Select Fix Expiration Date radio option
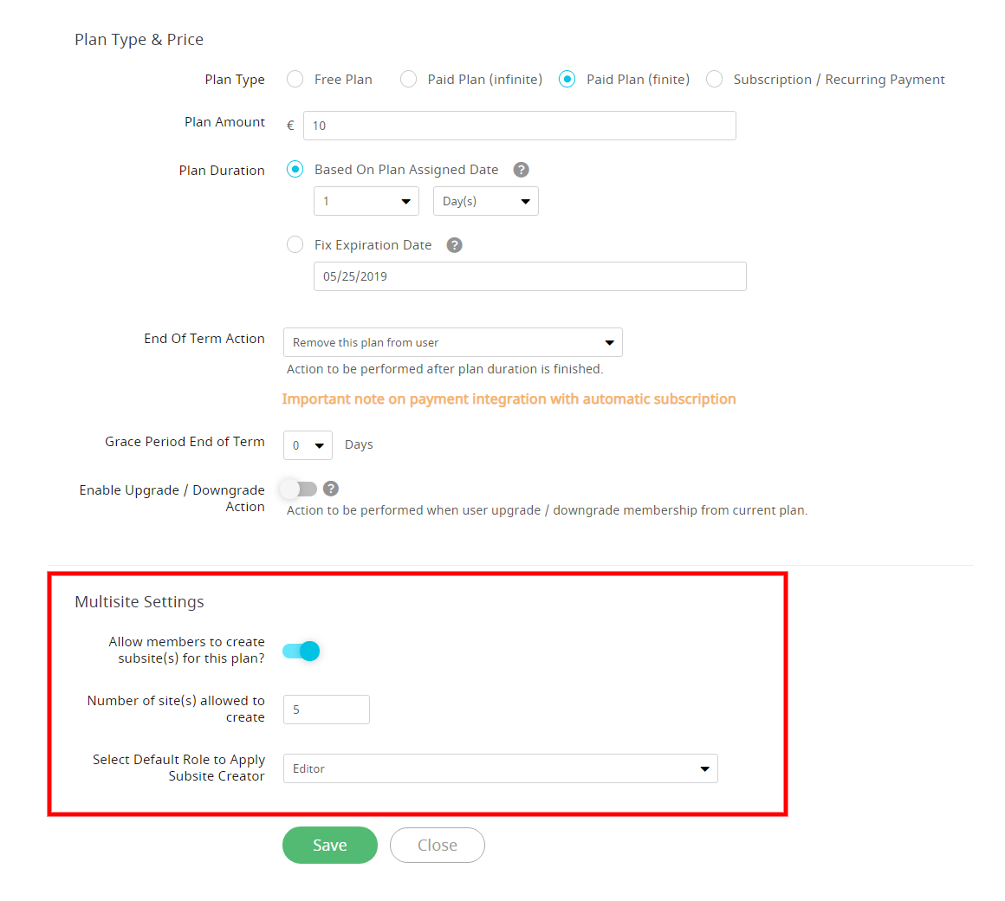 click(295, 245)
